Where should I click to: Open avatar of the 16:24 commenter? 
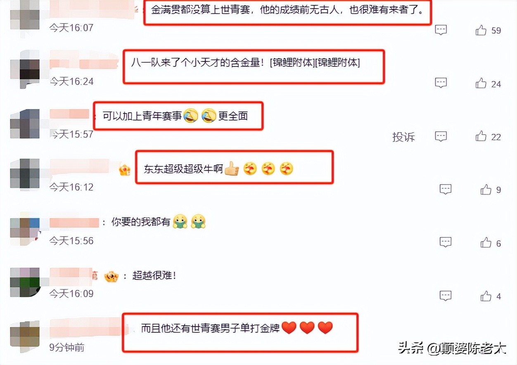click(25, 69)
